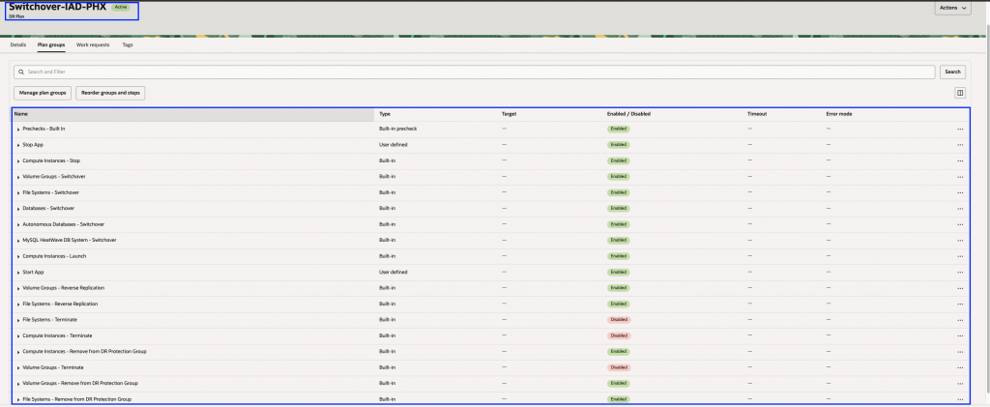Click Reorder groups and steps button
Image resolution: width=990 pixels, height=407 pixels.
pyautogui.click(x=110, y=93)
